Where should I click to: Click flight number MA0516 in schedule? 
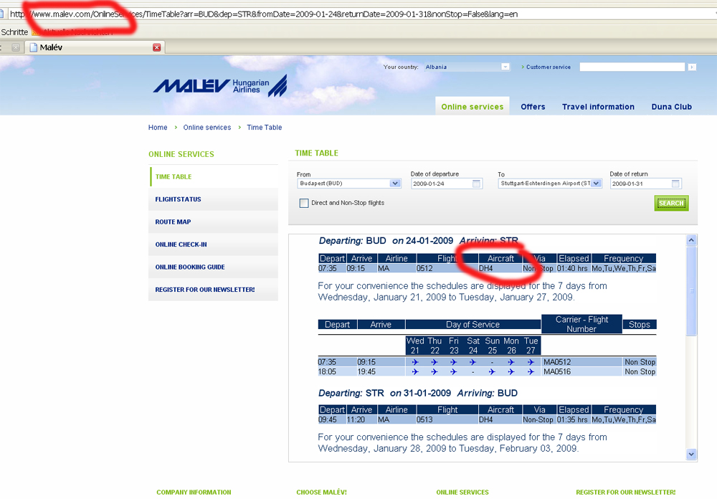click(557, 372)
